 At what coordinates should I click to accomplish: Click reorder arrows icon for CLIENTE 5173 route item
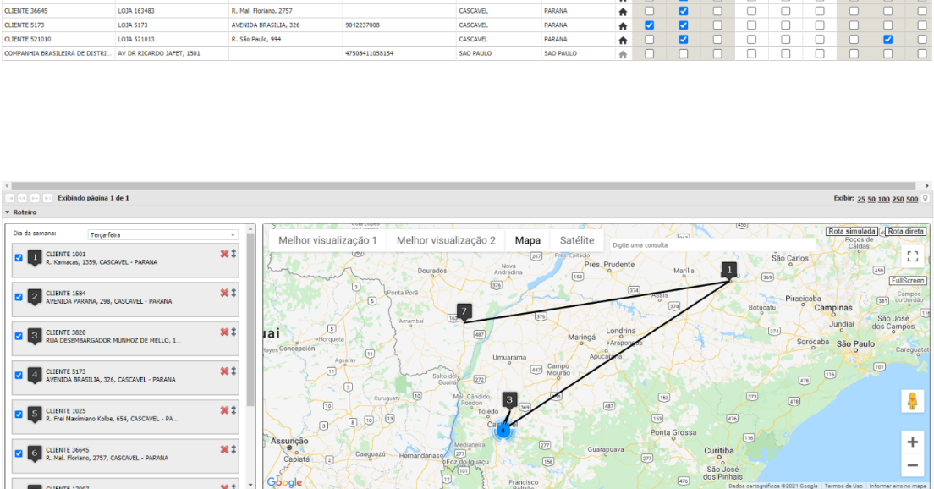tap(233, 371)
